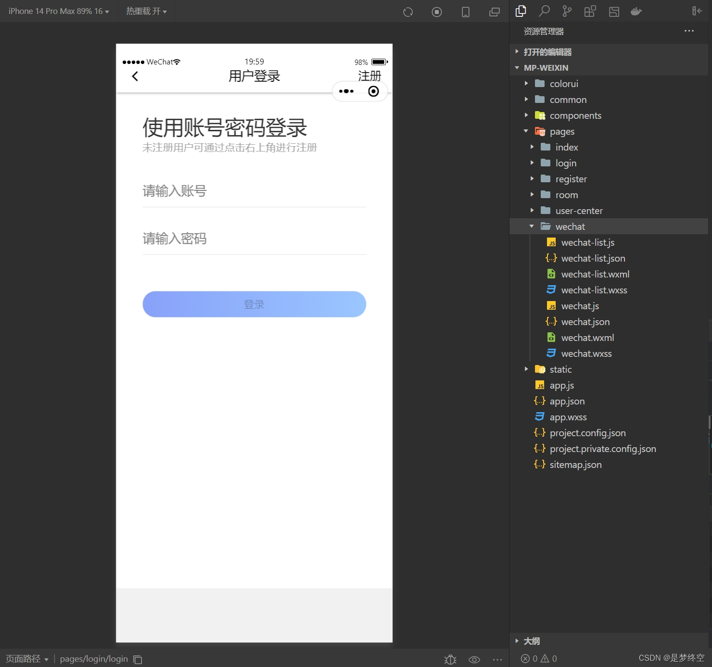Image resolution: width=712 pixels, height=667 pixels.
Task: Expand the login folder
Action: click(x=609, y=163)
